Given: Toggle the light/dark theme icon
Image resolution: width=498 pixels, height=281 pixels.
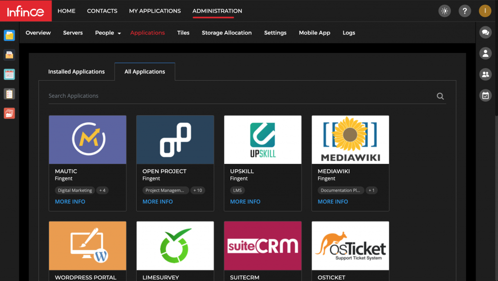Looking at the screenshot, I should (x=445, y=11).
